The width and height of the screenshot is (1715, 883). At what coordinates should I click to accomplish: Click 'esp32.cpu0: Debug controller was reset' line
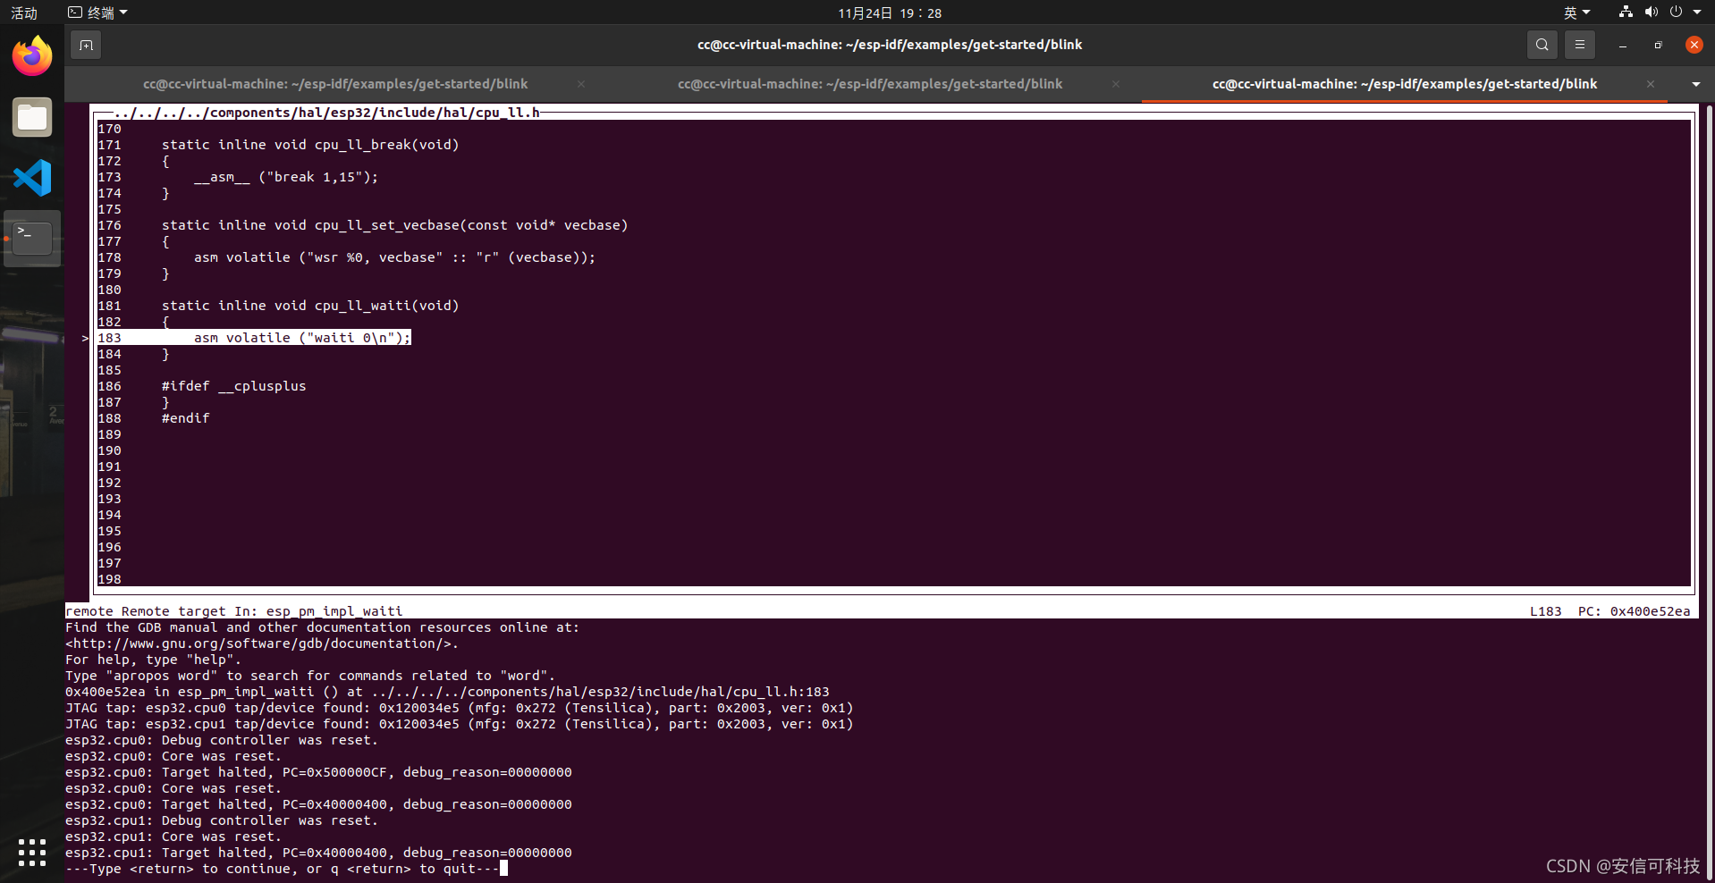(222, 740)
